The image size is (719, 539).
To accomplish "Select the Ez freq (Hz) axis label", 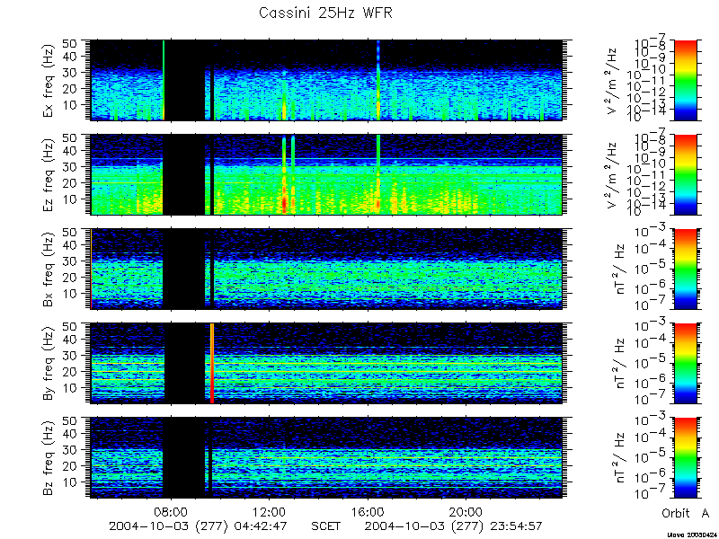I will click(x=49, y=174).
